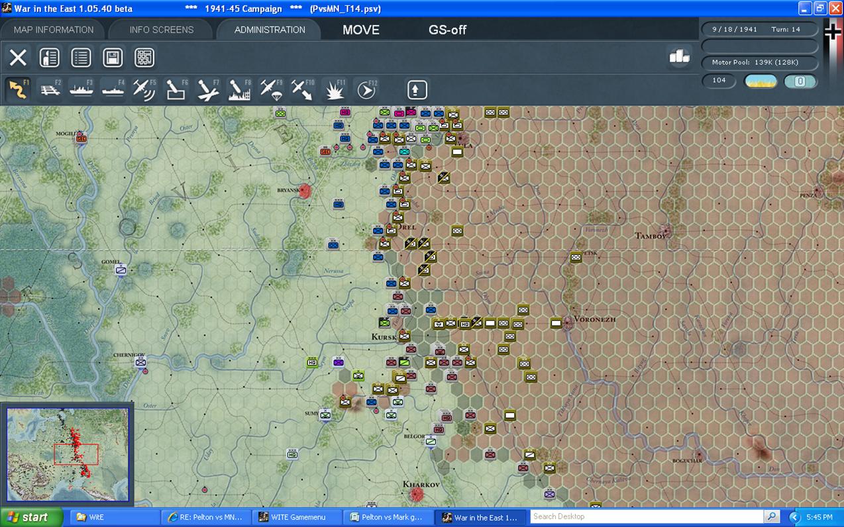This screenshot has height=527, width=844.
Task: Select the F8 bomb city mode icon
Action: (239, 90)
